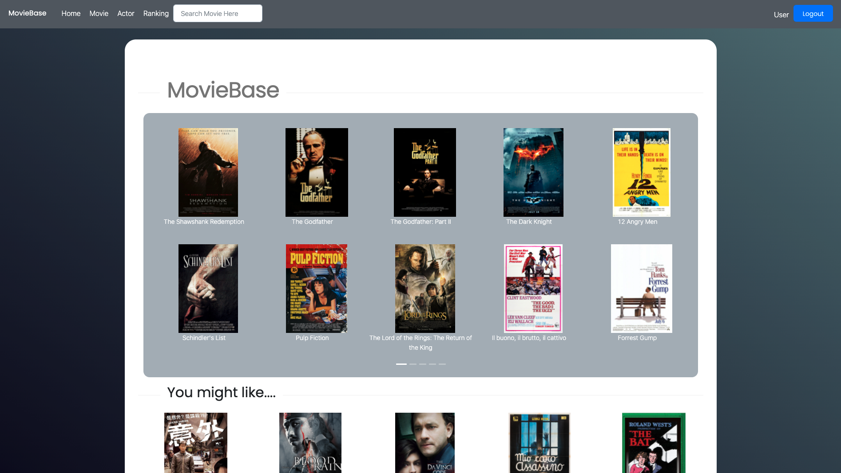Click 'The Godfather' title text

tap(312, 222)
